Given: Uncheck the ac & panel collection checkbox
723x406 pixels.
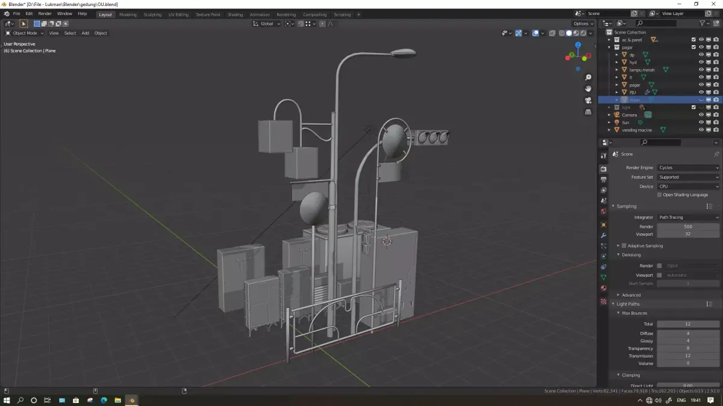Looking at the screenshot, I should [693, 40].
